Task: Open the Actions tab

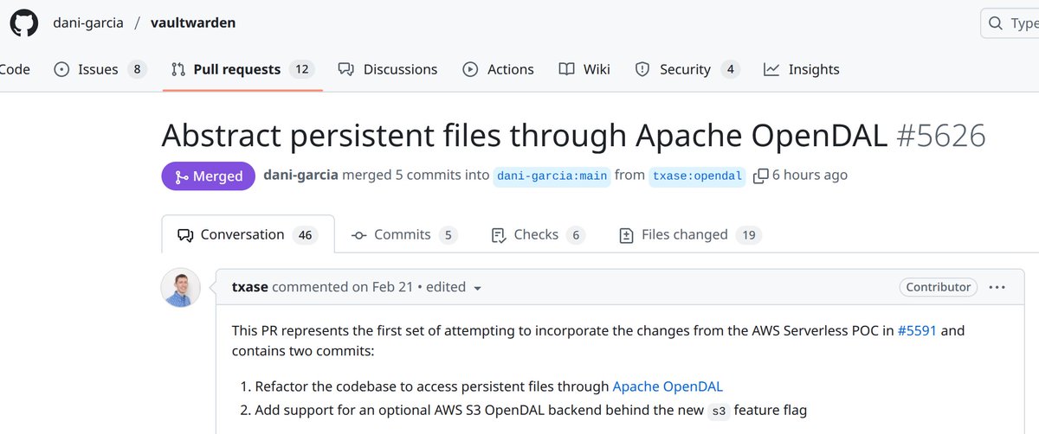Action: (498, 69)
